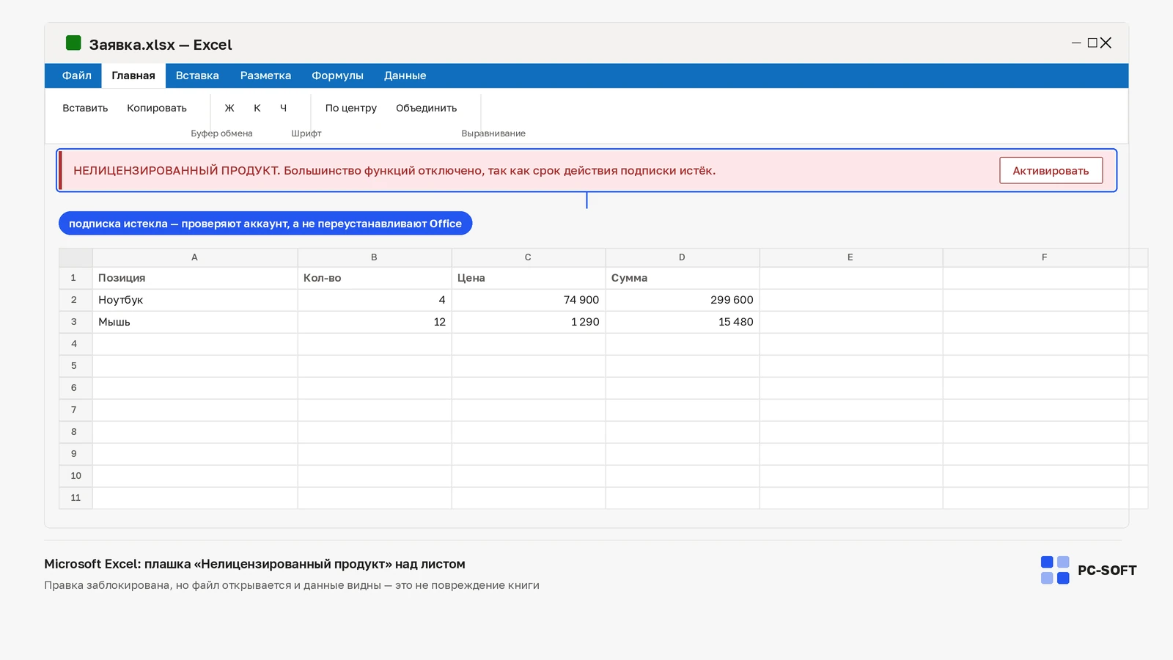The height and width of the screenshot is (660, 1173).
Task: Toggle bold with the Ж button
Action: point(229,108)
